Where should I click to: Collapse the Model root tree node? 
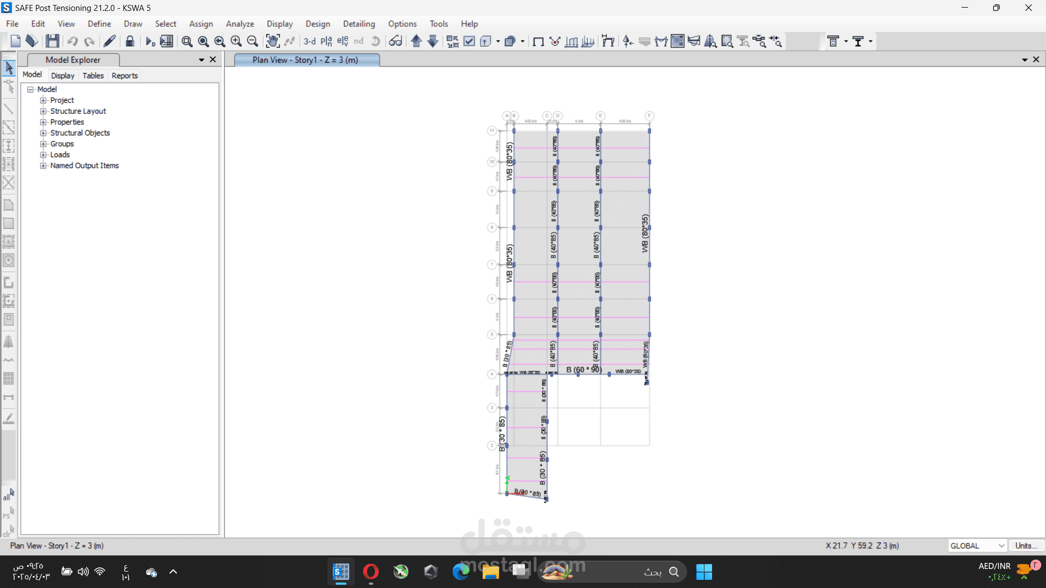31,89
